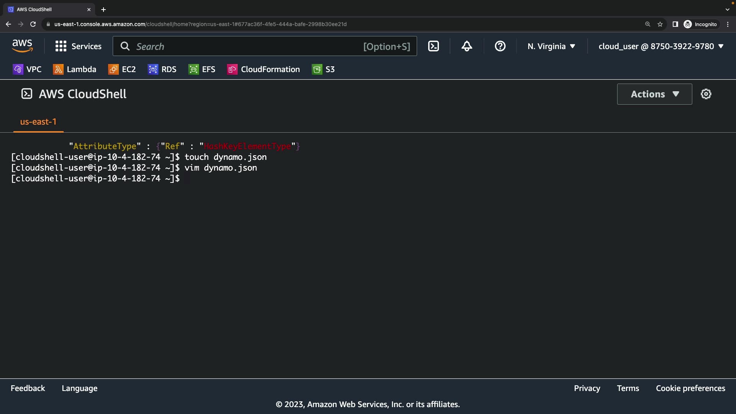The image size is (736, 414).
Task: Open the EFS service shortcut
Action: (202, 69)
